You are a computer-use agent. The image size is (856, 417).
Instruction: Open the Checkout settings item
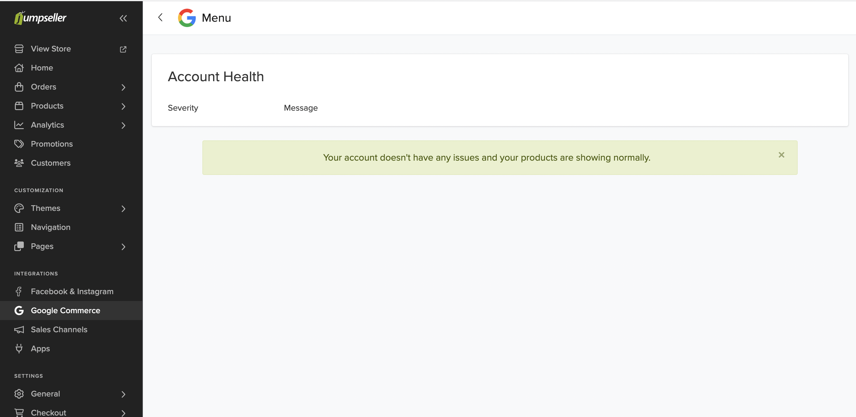[x=48, y=412]
